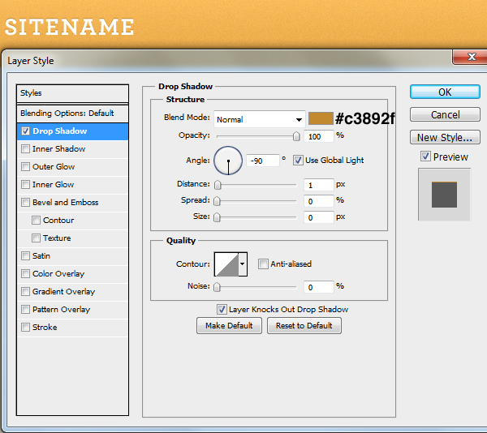487x433 pixels.
Task: Enable the Color Overlay checkbox
Action: (x=25, y=274)
